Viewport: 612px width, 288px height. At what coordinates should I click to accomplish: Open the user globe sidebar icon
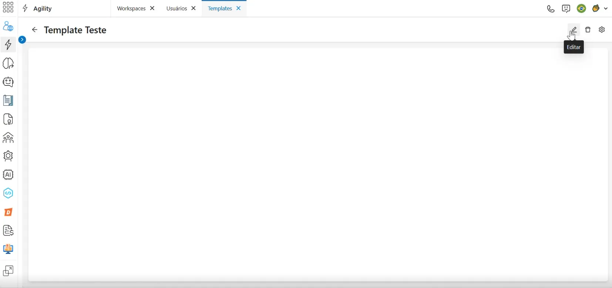8,26
